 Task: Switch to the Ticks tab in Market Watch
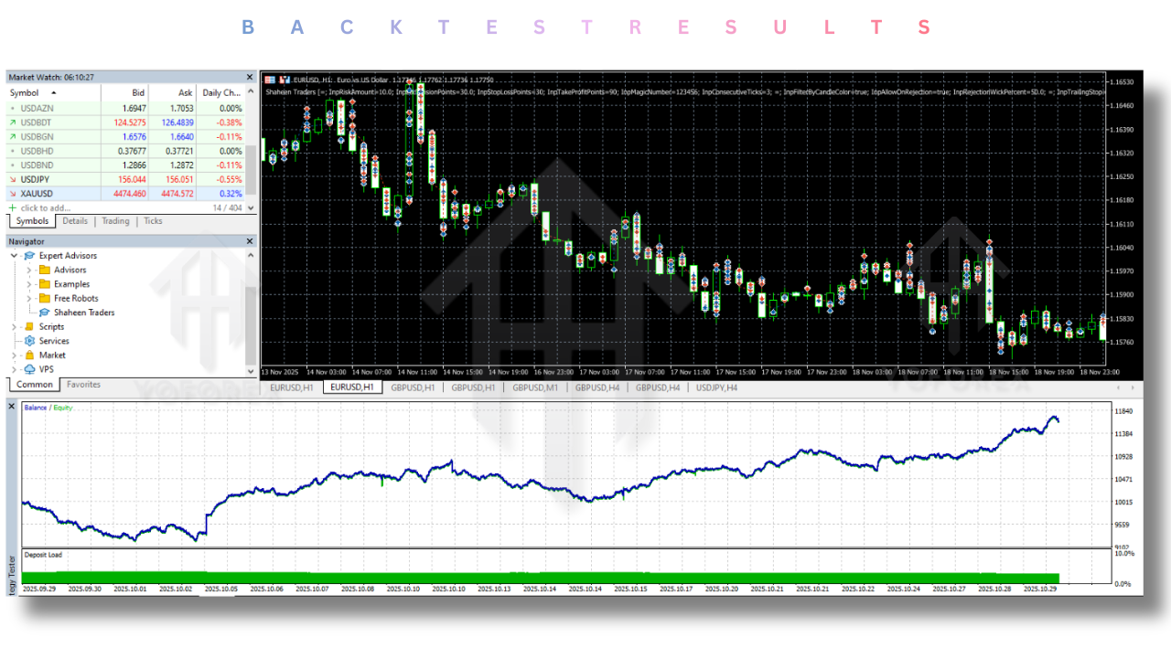(x=152, y=221)
